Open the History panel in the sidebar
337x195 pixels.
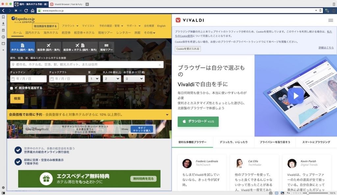click(3, 37)
